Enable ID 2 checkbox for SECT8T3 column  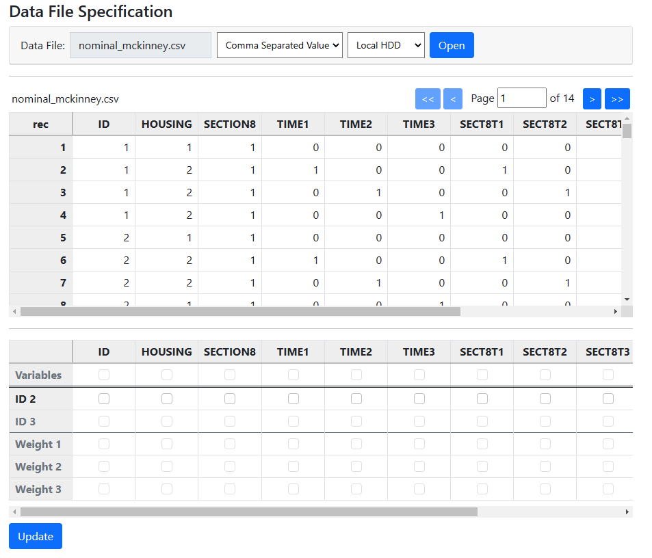[x=608, y=399]
